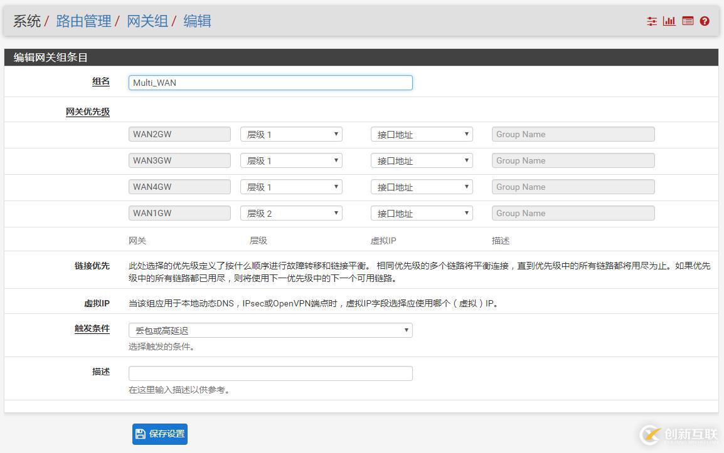Click the disk icon on the save button
The image size is (724, 453).
coord(139,434)
